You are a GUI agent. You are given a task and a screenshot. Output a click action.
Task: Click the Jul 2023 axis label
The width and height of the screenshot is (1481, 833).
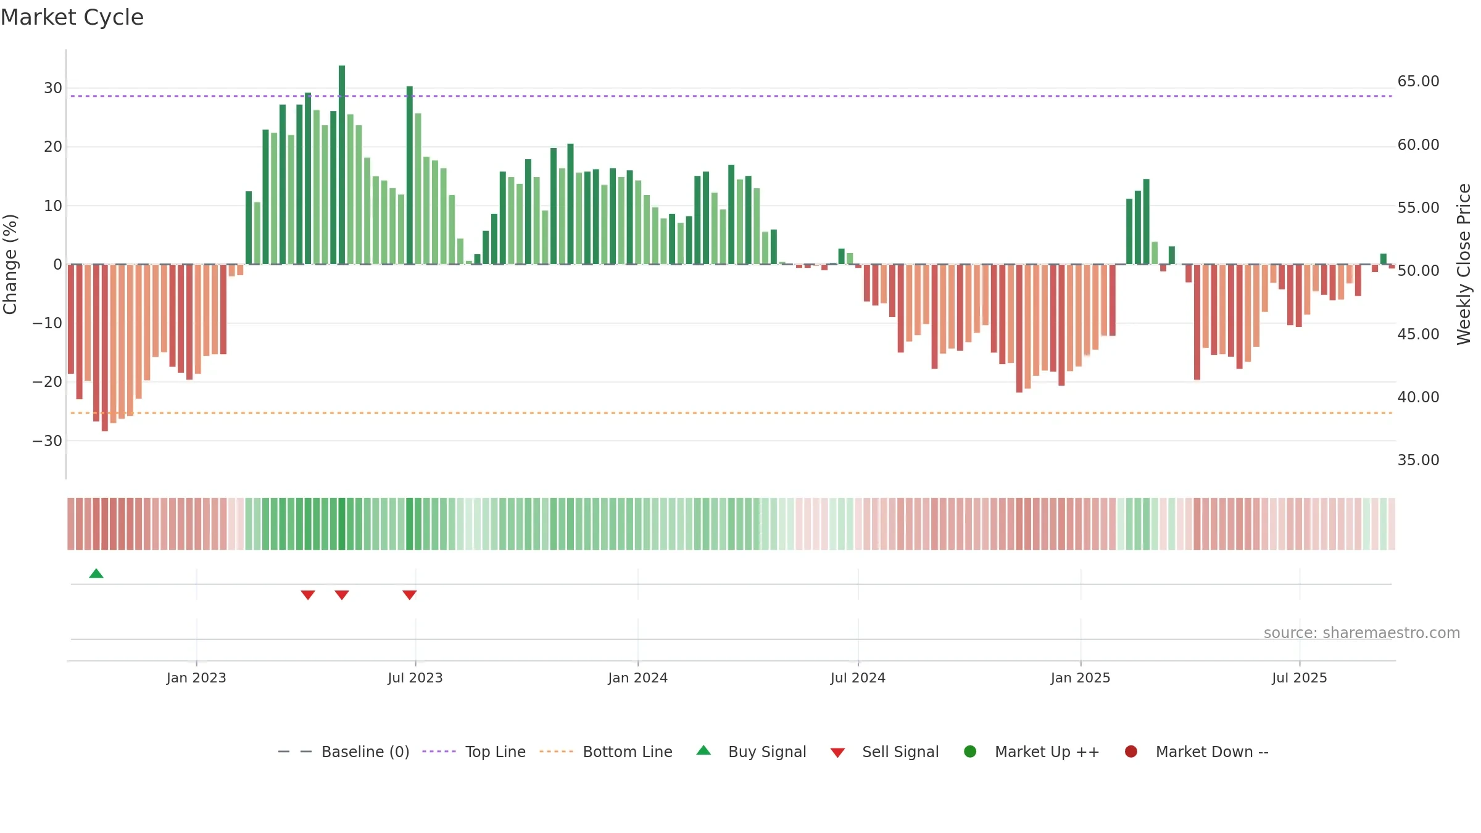point(415,678)
